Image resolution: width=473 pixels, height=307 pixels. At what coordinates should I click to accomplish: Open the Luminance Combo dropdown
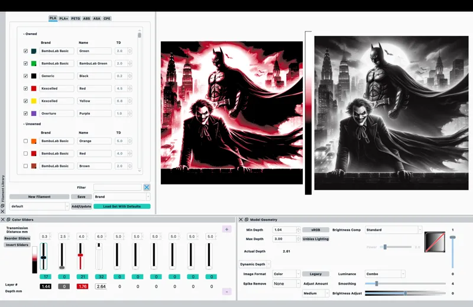(x=385, y=274)
